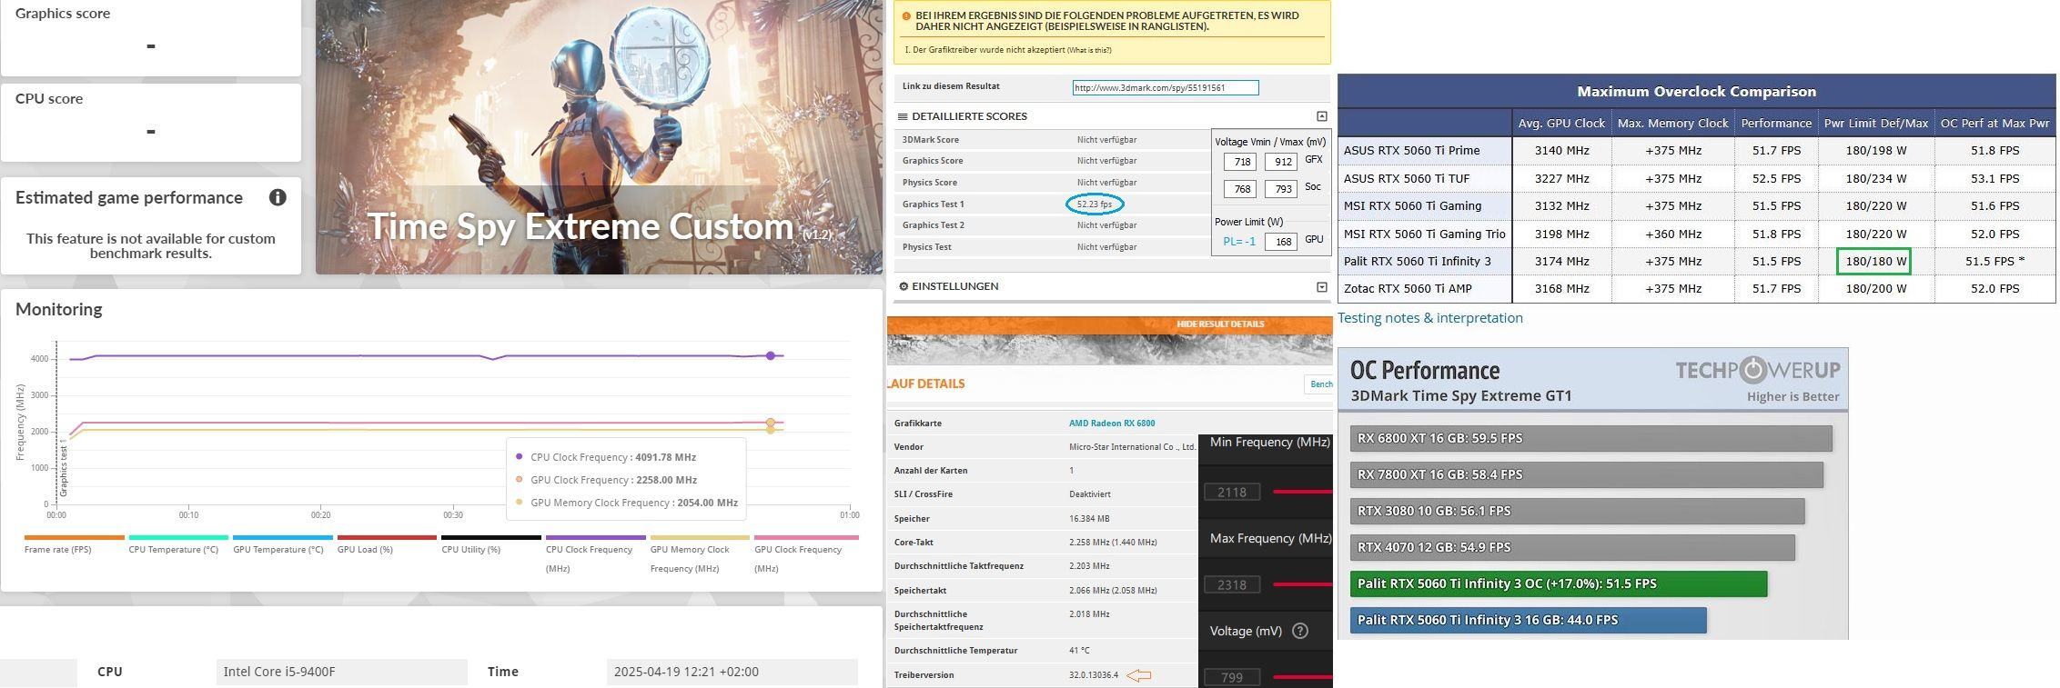Adjust the Min Frequency red slider

pyautogui.click(x=1303, y=492)
